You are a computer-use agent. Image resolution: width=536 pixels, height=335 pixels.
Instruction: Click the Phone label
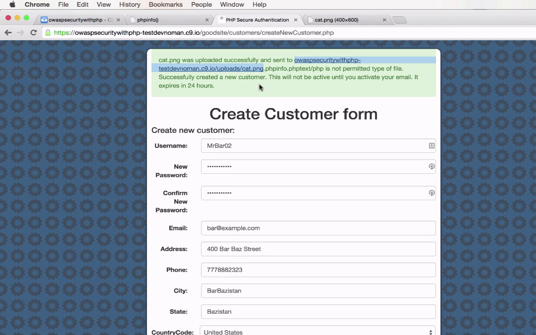click(x=177, y=270)
